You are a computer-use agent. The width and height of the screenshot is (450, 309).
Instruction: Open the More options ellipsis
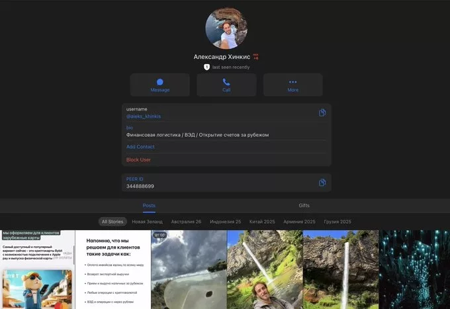point(292,82)
